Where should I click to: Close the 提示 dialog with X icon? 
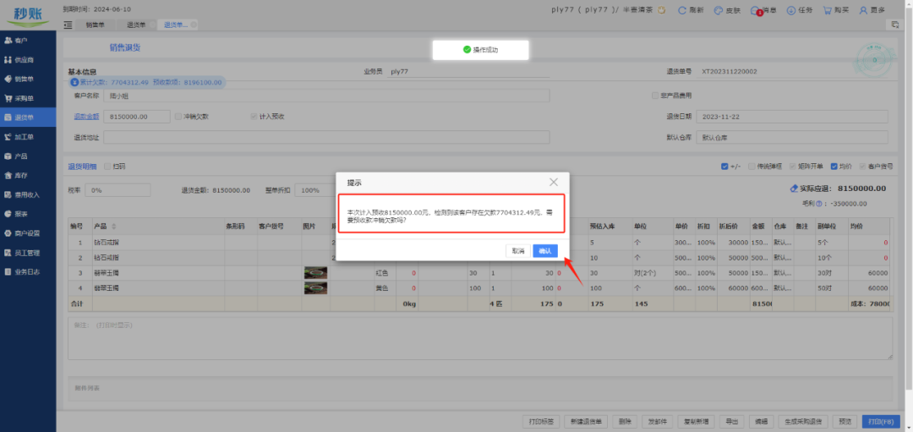[554, 182]
